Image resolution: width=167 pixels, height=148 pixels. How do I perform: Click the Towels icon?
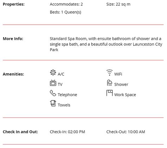tap(53, 104)
